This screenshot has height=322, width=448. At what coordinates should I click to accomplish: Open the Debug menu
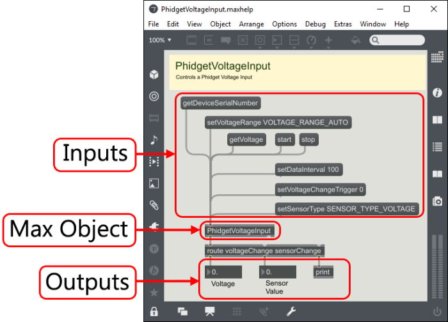point(316,24)
